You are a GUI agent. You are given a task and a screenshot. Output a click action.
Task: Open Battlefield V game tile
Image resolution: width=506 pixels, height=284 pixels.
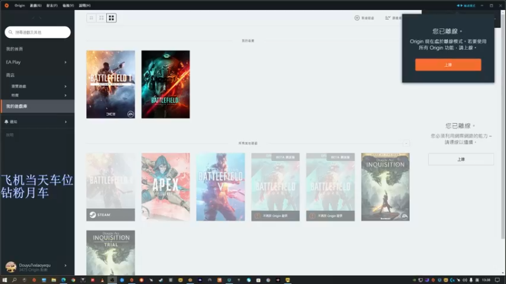coord(220,187)
